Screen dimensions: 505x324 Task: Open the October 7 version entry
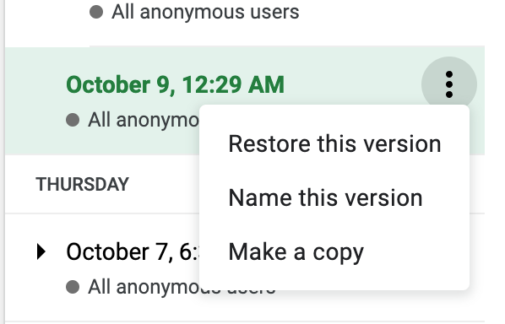133,252
